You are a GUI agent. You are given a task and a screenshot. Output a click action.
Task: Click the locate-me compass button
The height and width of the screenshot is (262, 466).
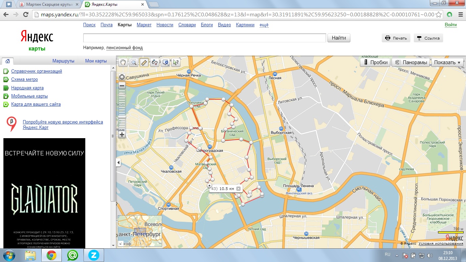122,77
